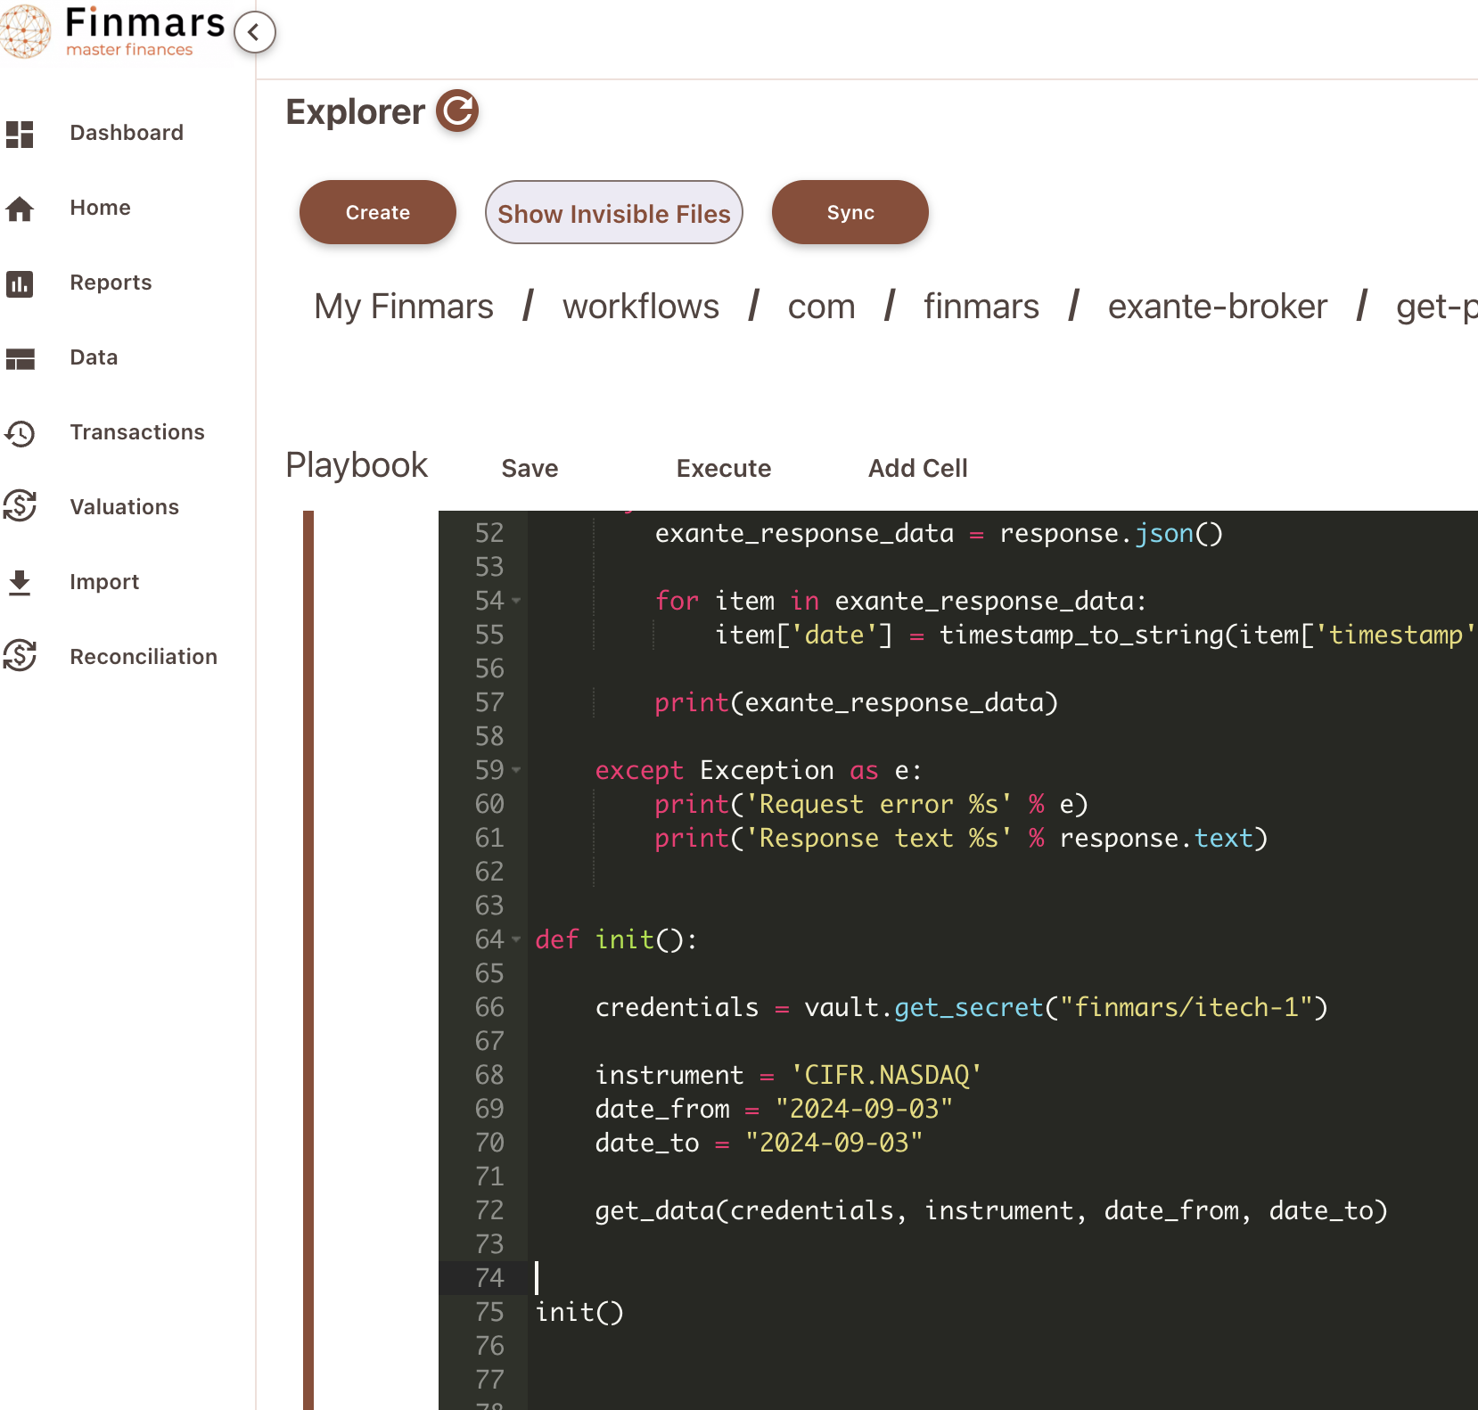Click the Sync button

click(850, 212)
